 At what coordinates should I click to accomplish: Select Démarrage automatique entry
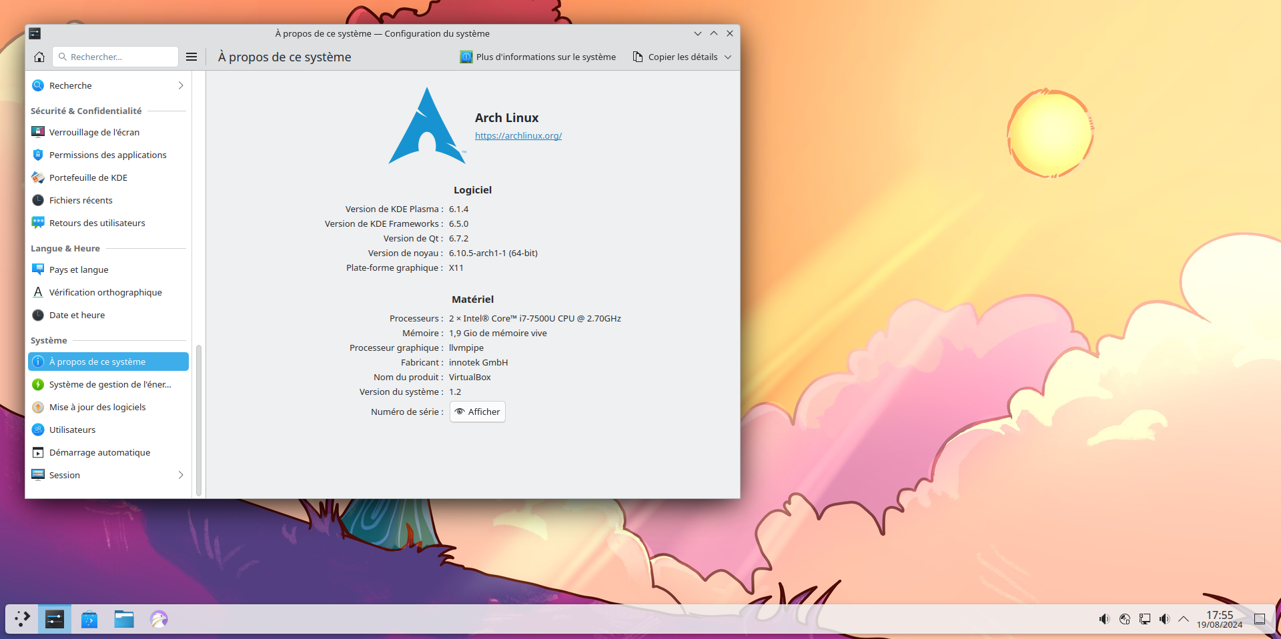click(x=108, y=452)
